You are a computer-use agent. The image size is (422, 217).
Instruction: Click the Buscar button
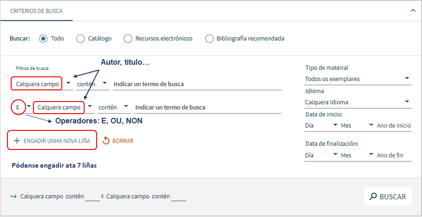(388, 197)
